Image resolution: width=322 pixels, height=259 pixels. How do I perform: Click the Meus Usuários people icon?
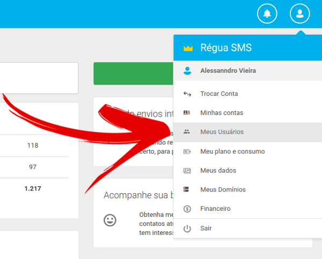pyautogui.click(x=187, y=132)
